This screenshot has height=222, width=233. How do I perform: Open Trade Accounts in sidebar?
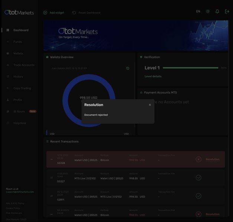point(24,65)
